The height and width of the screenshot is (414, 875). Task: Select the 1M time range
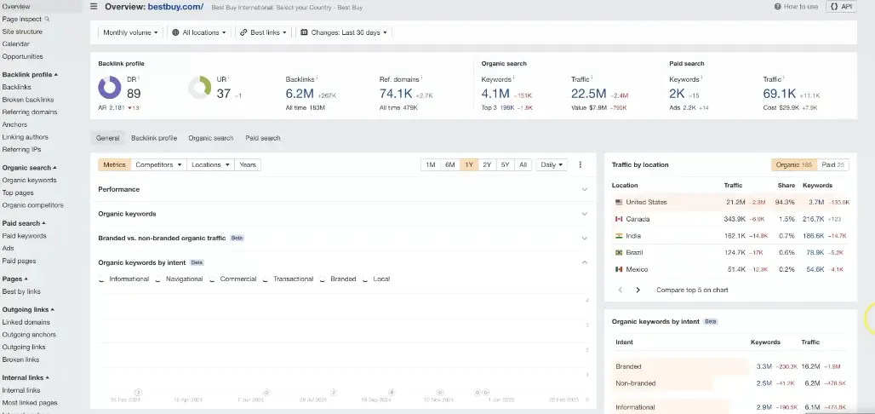(x=430, y=164)
